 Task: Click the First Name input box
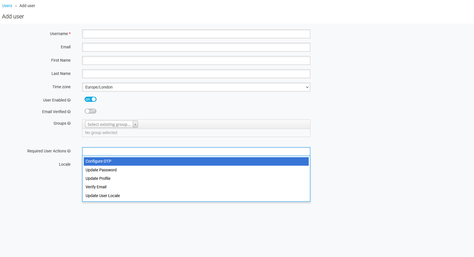coord(196,61)
